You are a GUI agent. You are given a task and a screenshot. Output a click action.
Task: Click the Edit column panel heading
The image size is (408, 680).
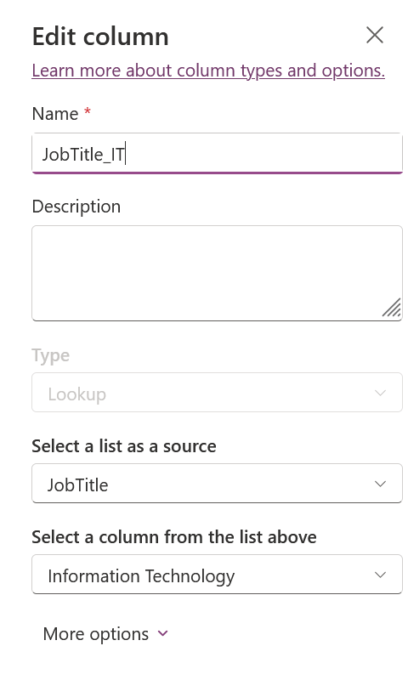[x=100, y=37]
